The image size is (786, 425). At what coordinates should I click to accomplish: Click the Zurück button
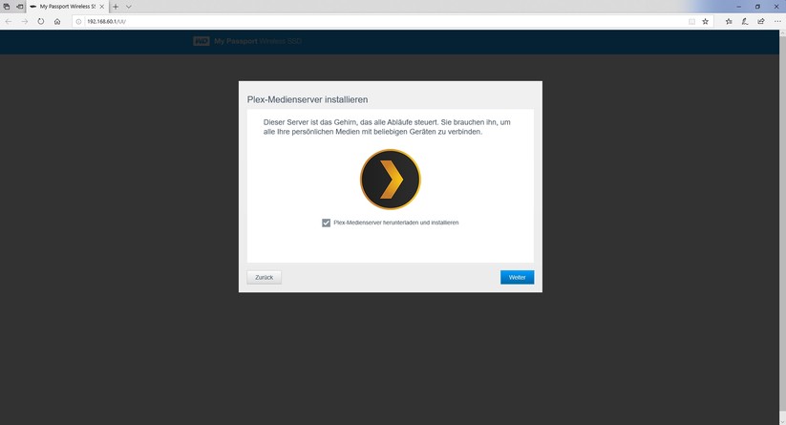[x=265, y=277]
